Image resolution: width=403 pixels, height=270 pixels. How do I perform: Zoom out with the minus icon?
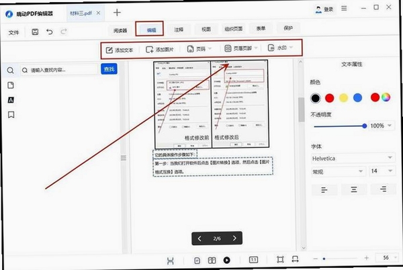(x=316, y=259)
